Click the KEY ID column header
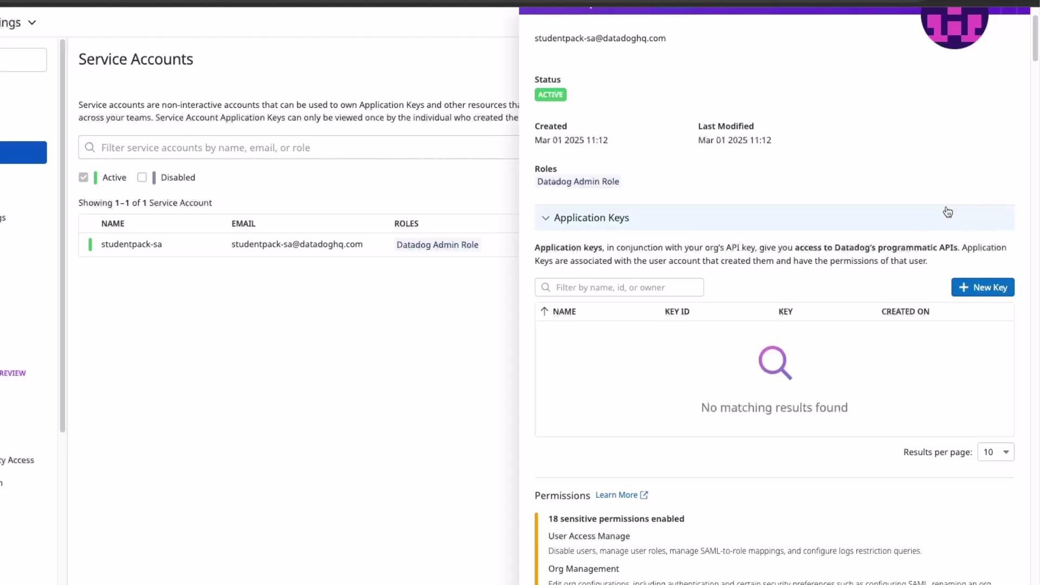Image resolution: width=1040 pixels, height=585 pixels. coord(677,311)
